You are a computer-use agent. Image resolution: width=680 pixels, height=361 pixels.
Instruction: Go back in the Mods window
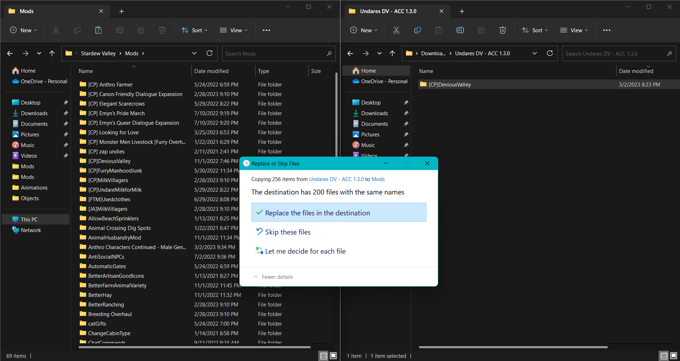pyautogui.click(x=10, y=53)
